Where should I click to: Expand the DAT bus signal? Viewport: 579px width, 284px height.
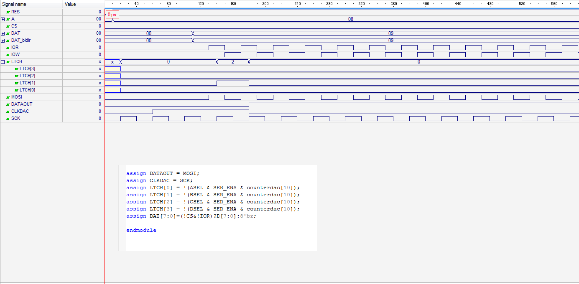(x=3, y=33)
